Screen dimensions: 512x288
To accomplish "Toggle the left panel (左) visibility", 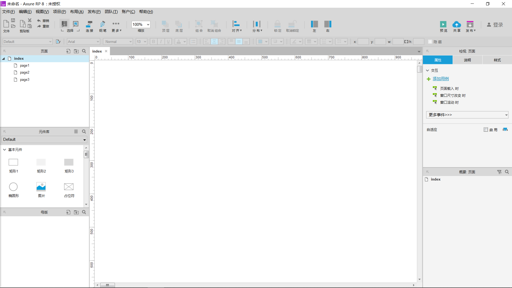I will point(314,24).
